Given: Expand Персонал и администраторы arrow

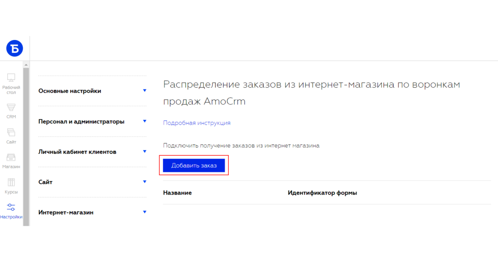Looking at the screenshot, I should pos(145,121).
